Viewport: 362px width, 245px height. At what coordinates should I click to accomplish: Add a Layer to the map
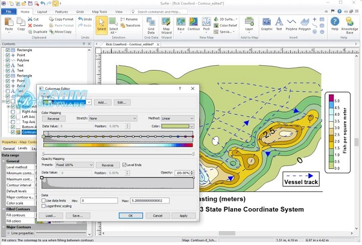pyautogui.click(x=249, y=24)
